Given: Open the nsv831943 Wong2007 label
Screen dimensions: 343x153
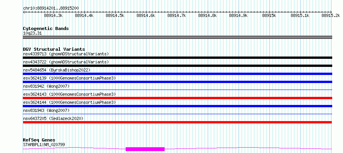Looking at the screenshot, I should coord(46,110).
